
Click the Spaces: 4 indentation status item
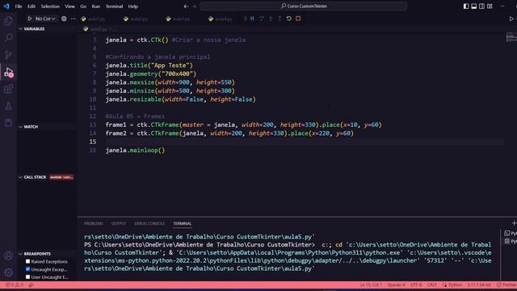(396, 285)
